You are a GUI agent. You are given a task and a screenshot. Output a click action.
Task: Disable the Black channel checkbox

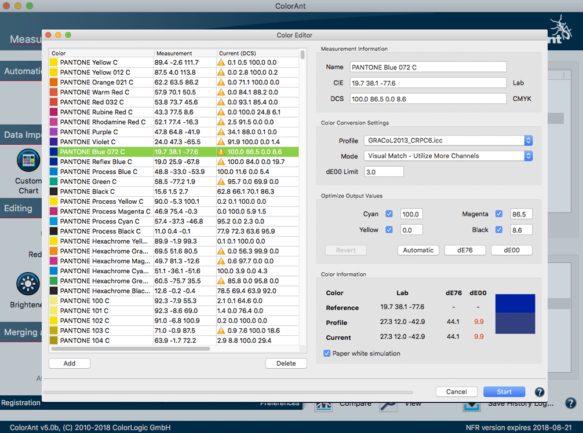(499, 229)
